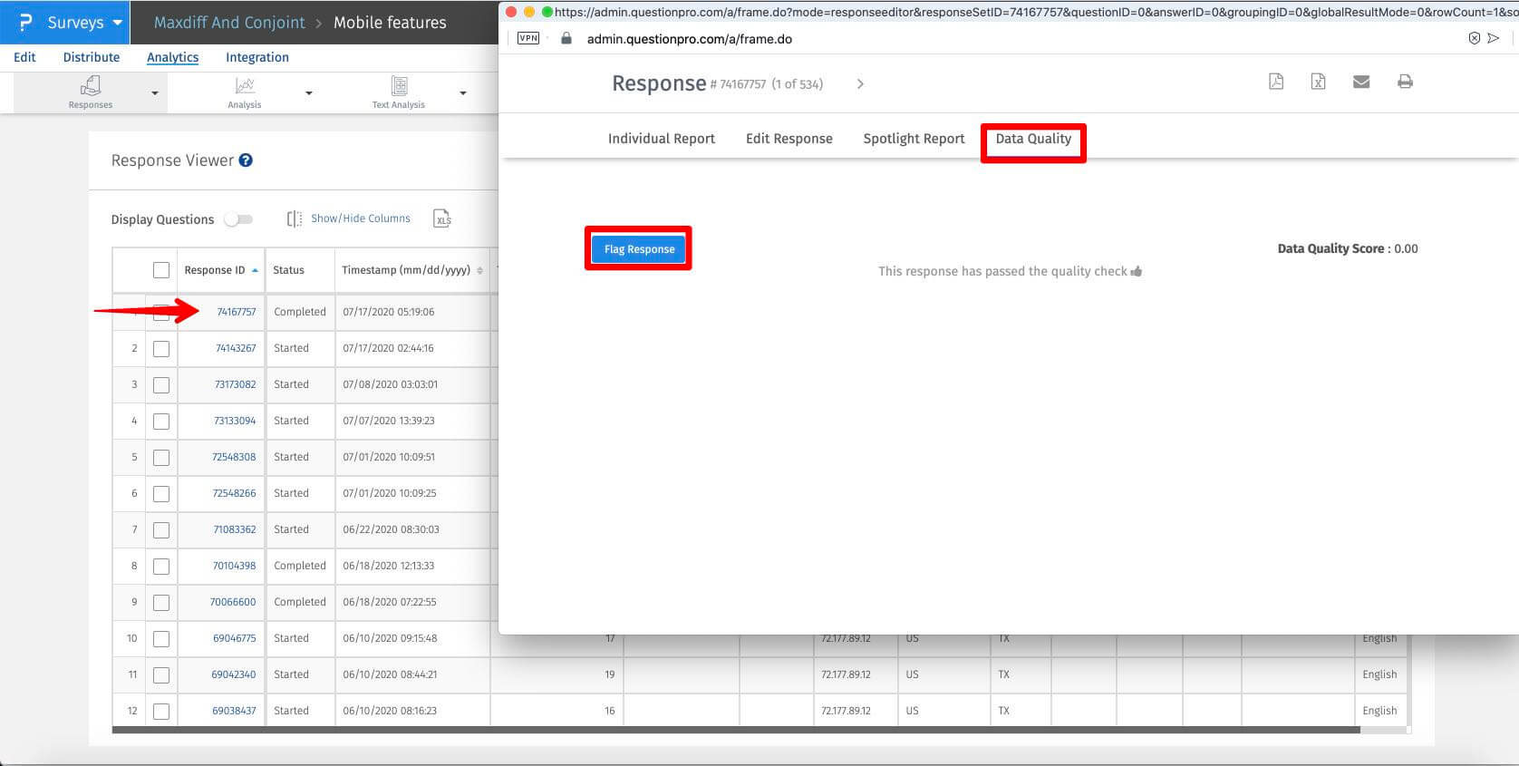Open the Spotlight Report tab
Image resolution: width=1519 pixels, height=766 pixels.
(x=914, y=139)
